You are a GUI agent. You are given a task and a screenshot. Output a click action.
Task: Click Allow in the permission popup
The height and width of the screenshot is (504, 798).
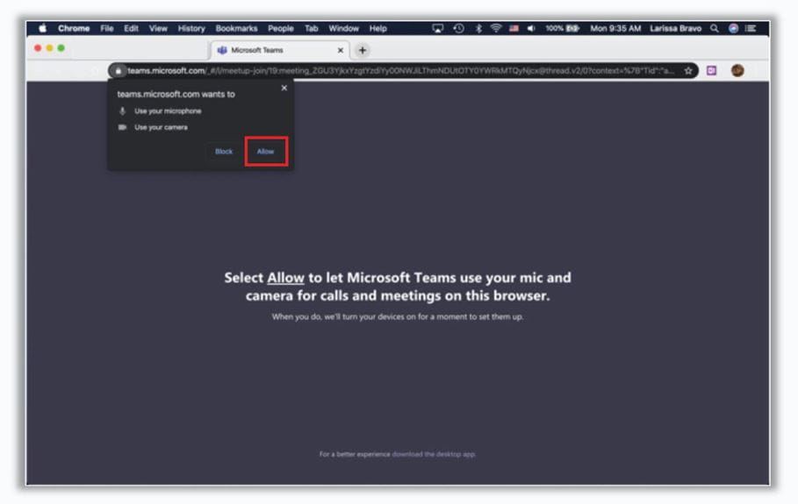266,152
